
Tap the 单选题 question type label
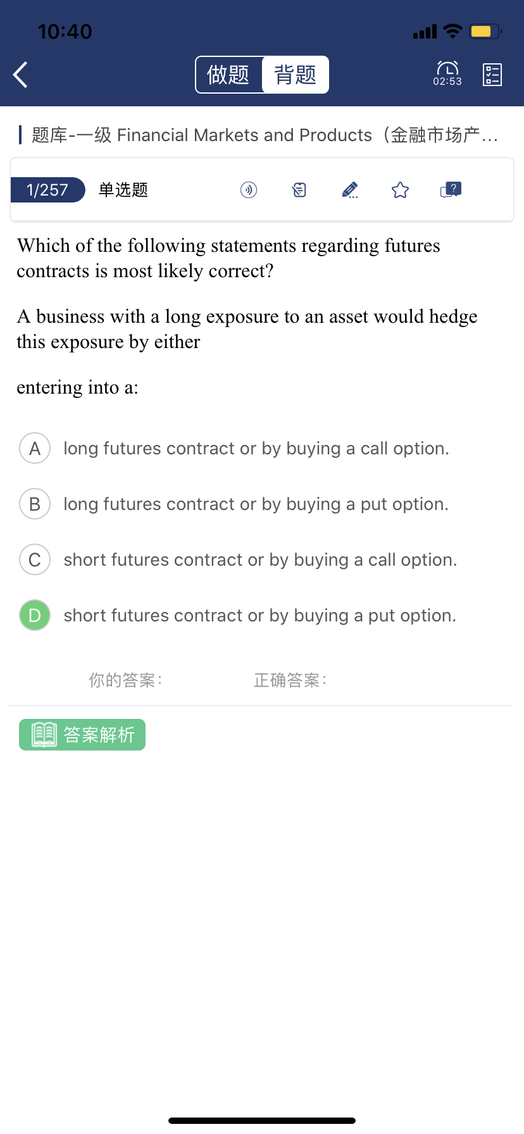[123, 190]
